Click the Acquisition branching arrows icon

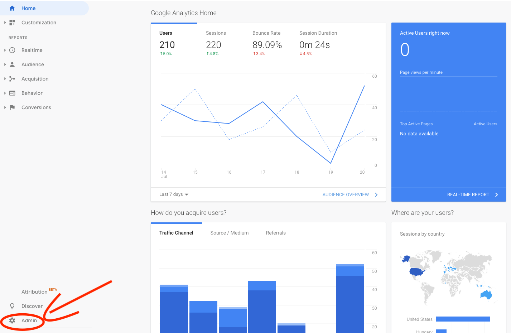coord(12,79)
